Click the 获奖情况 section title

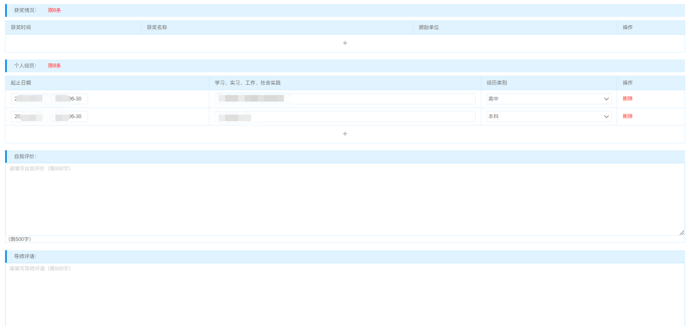(x=25, y=10)
